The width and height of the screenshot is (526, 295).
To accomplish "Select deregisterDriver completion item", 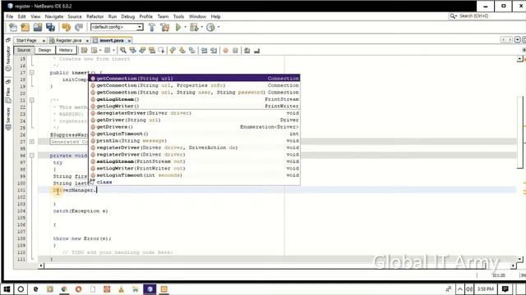I will [x=194, y=113].
